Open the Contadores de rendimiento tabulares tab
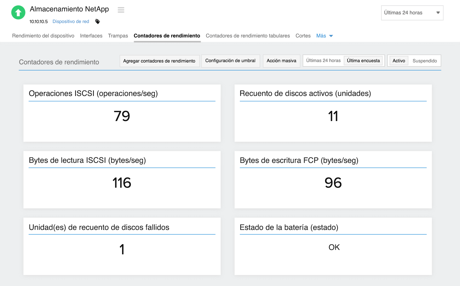Image resolution: width=460 pixels, height=286 pixels. [x=248, y=36]
